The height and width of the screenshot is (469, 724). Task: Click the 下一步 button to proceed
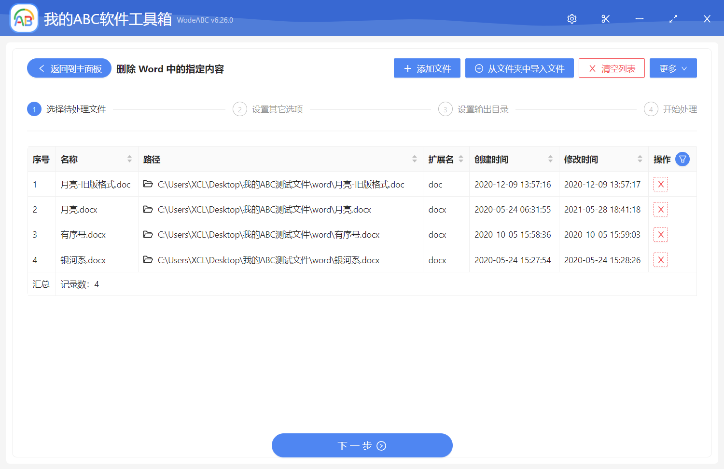362,445
